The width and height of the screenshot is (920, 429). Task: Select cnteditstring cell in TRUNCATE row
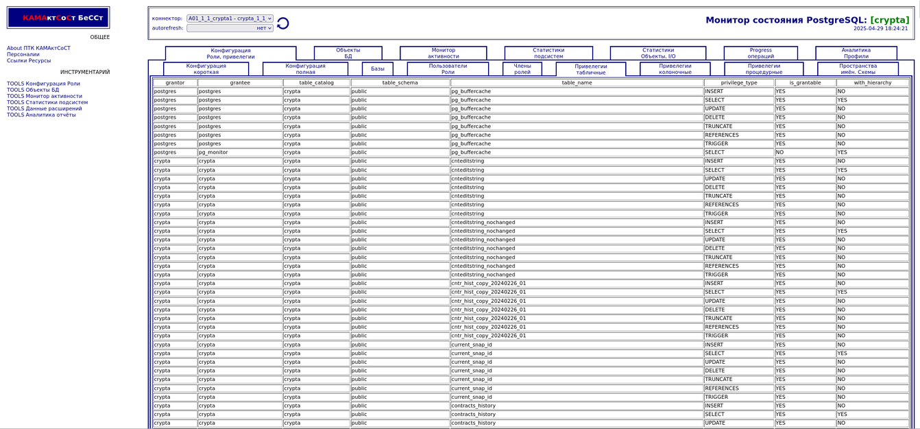coord(577,196)
